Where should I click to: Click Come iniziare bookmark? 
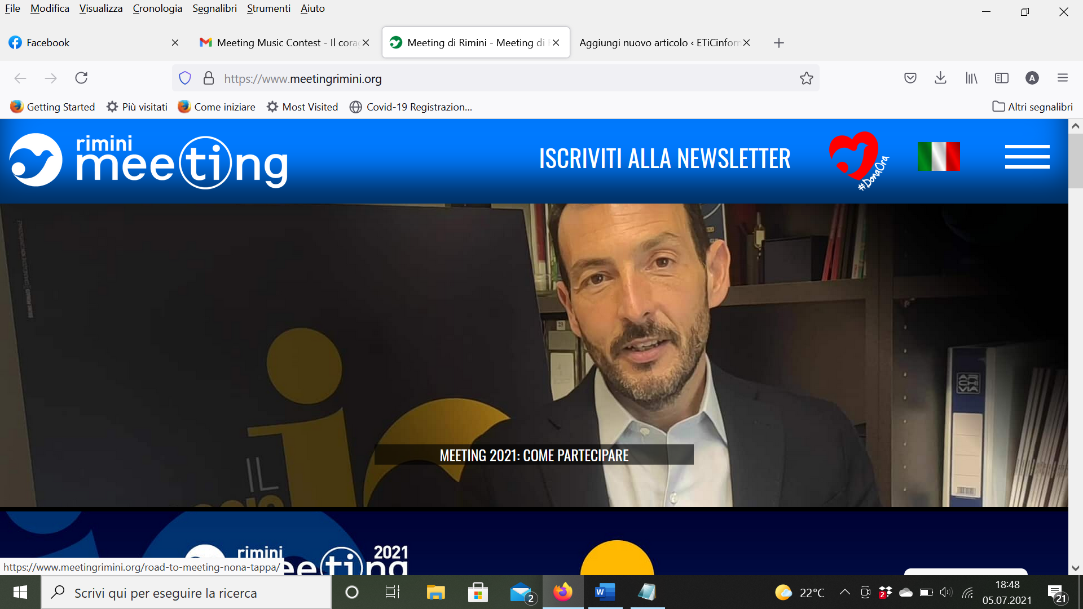(216, 107)
